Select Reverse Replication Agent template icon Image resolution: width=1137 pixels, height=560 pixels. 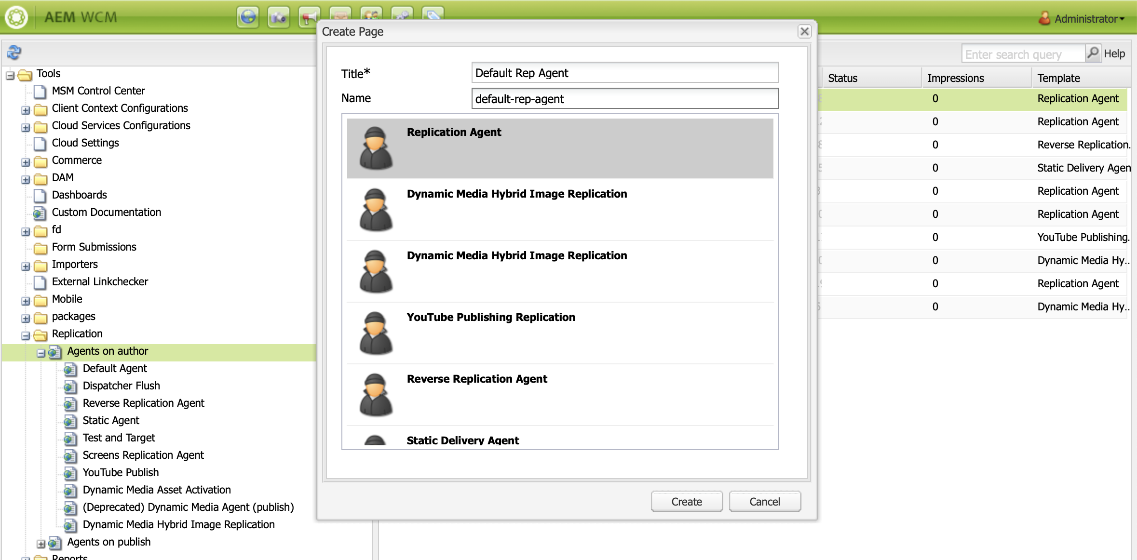[376, 394]
